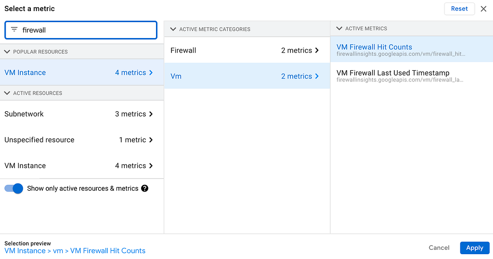
Task: Collapse the Popular Resources section
Action: point(7,52)
